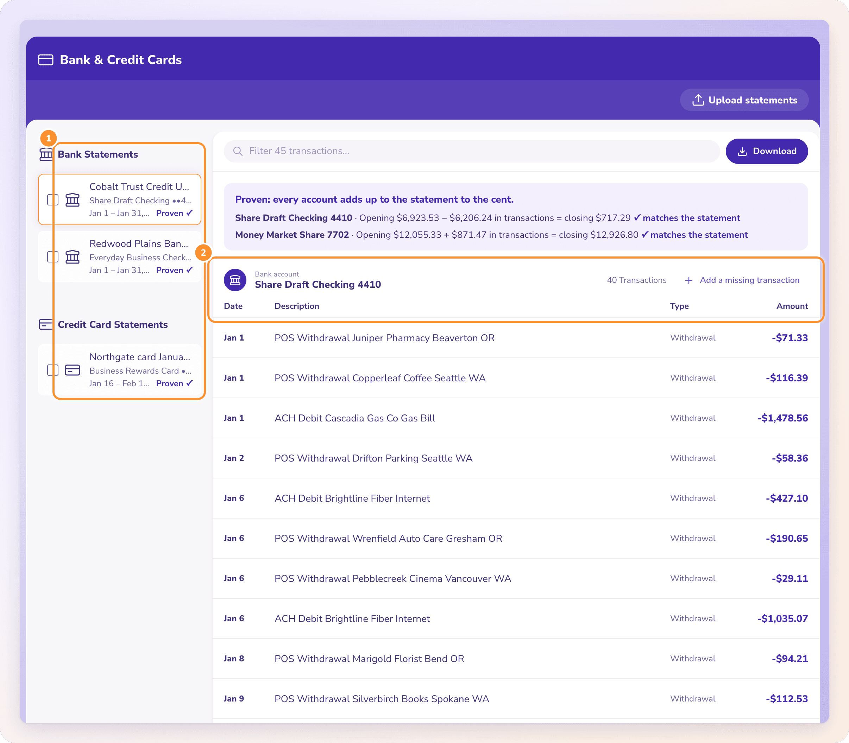
Task: Click the Proven status on Cobalt Trust
Action: tap(174, 213)
